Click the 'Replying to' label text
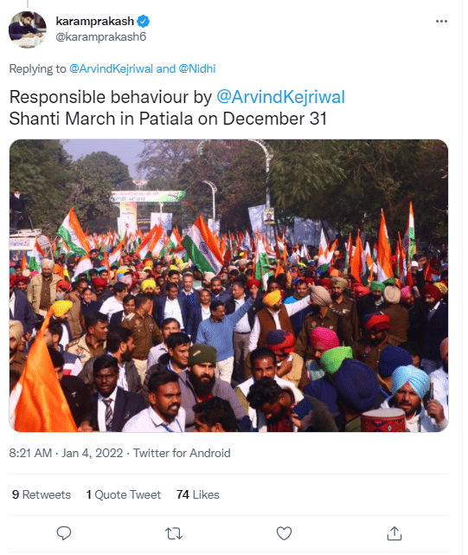Screen dimensions: 468x555 (37, 68)
